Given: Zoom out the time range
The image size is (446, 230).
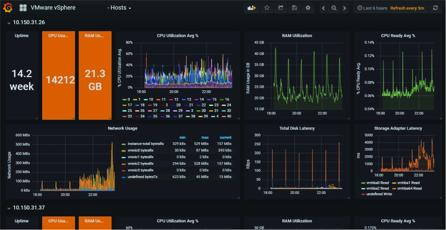Looking at the screenshot, I should (334, 8).
